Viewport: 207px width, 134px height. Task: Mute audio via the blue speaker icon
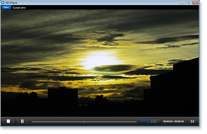pos(143,122)
